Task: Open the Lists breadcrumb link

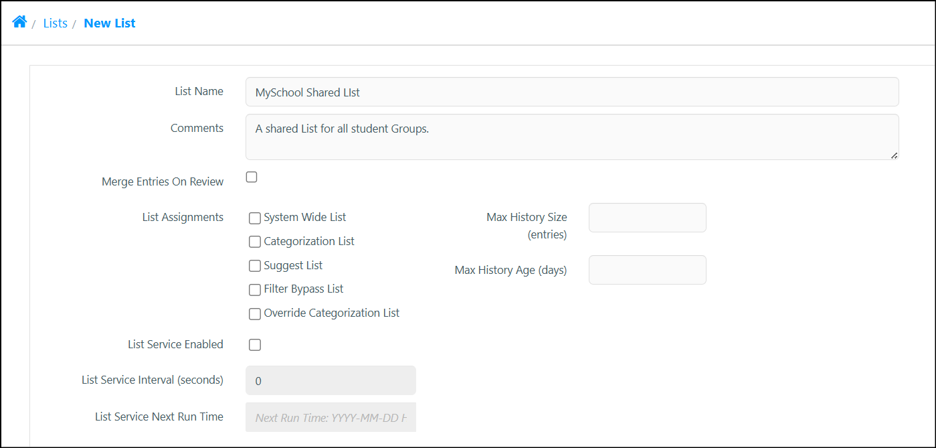Action: coord(56,23)
